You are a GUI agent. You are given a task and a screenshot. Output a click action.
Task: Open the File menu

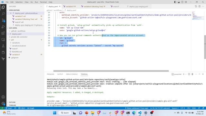pyautogui.click(x=7, y=2)
